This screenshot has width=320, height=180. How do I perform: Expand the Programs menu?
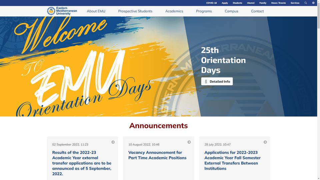click(x=204, y=11)
